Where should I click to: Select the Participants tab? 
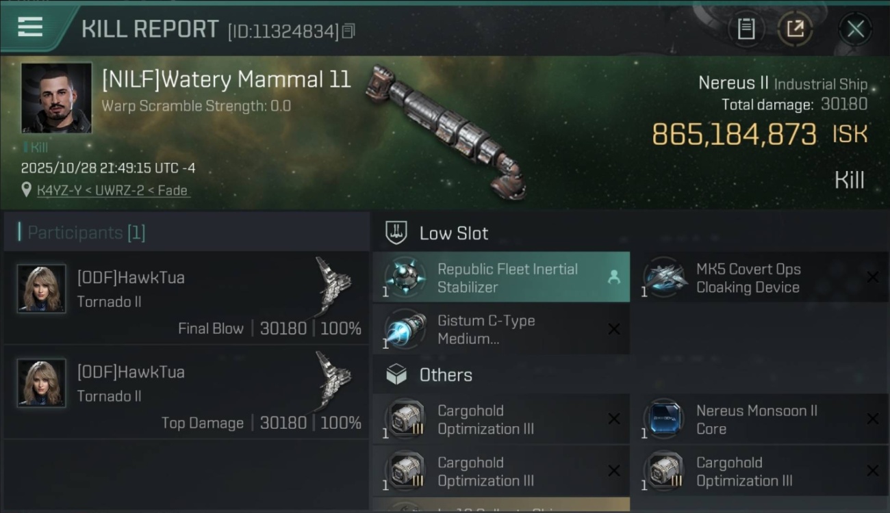[86, 233]
